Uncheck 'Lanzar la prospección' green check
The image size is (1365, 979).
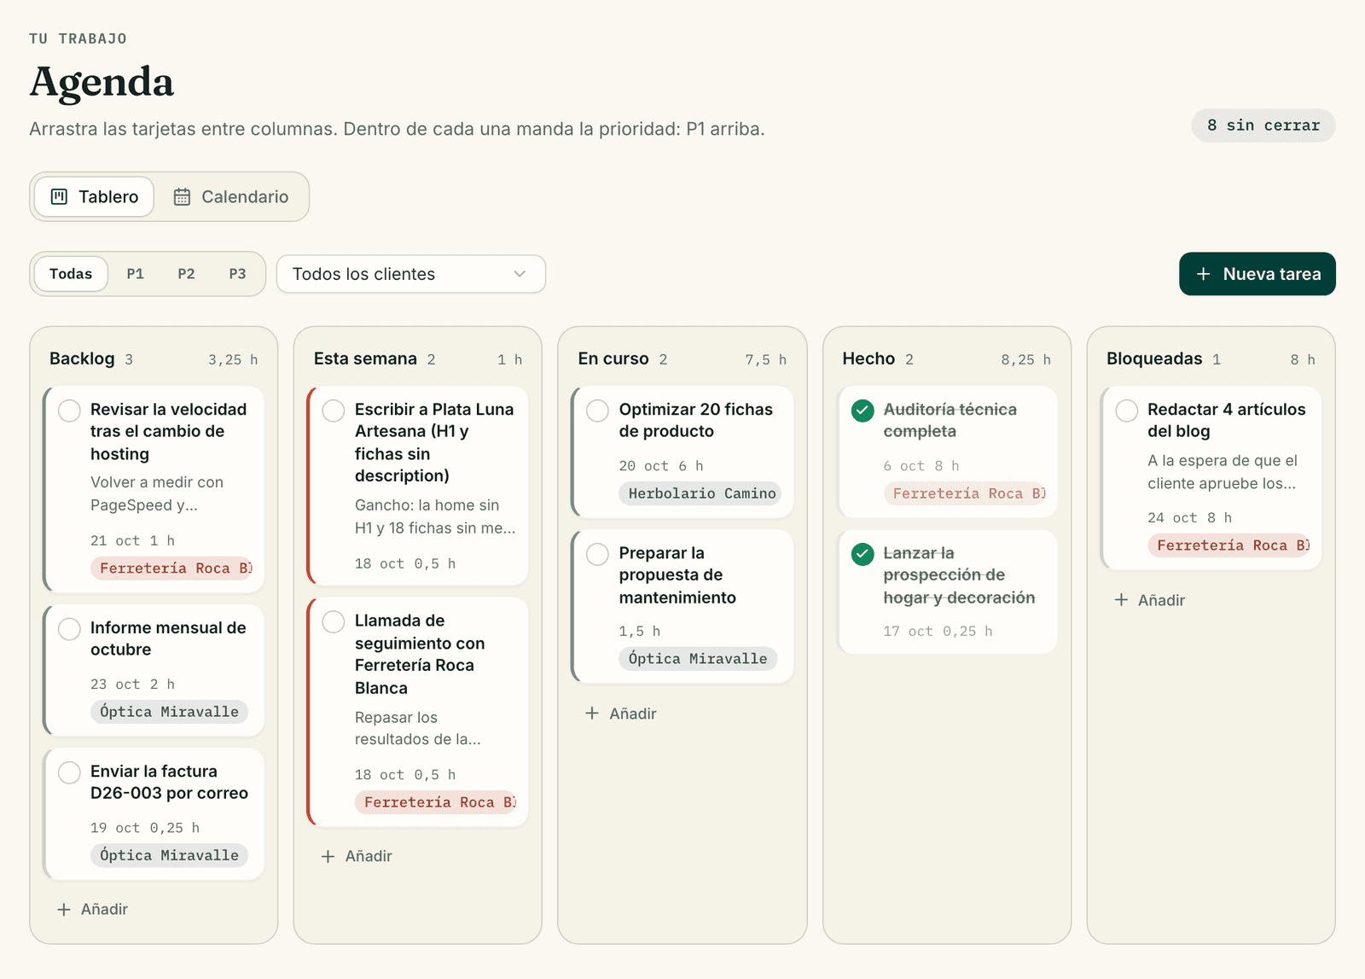[863, 554]
